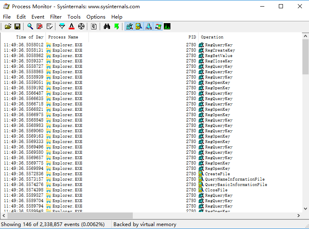Click the vertical scrollbar down arrow
This screenshot has height=229, width=309.
coord(305,209)
